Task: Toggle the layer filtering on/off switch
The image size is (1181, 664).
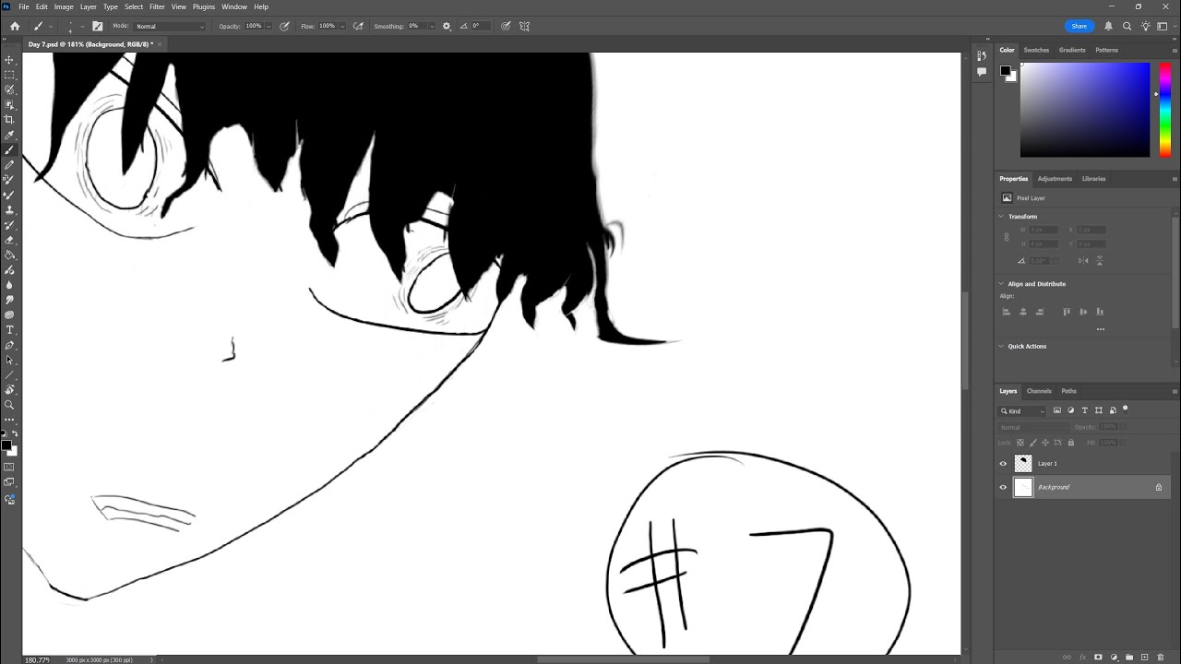Action: 1126,409
